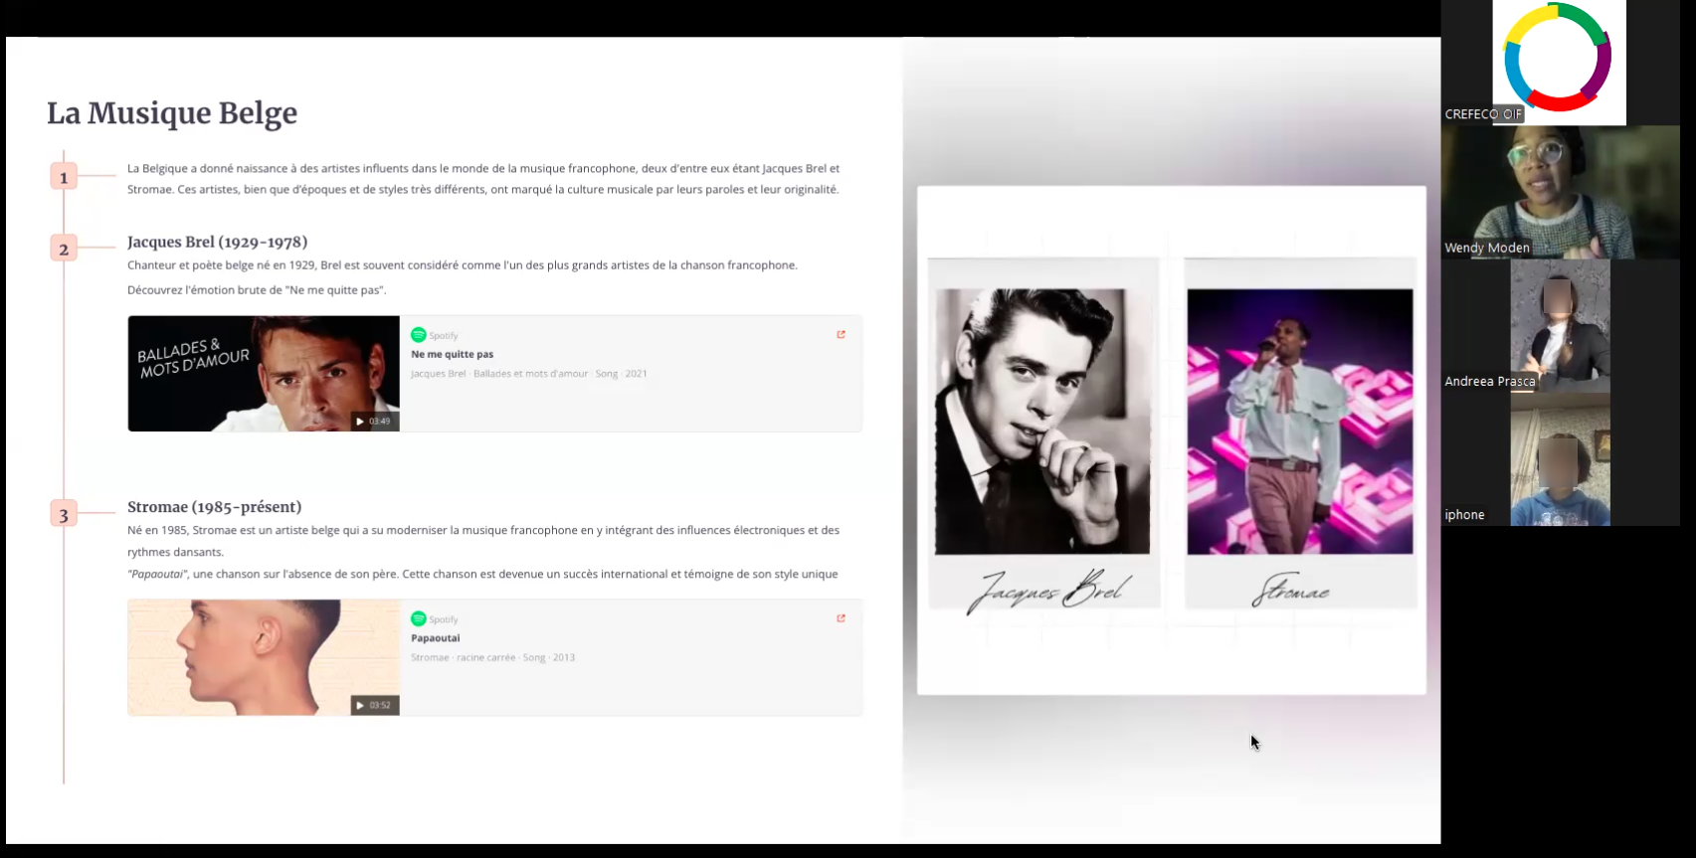Click the Ballades & Mots d'Amour album cover

tap(263, 373)
